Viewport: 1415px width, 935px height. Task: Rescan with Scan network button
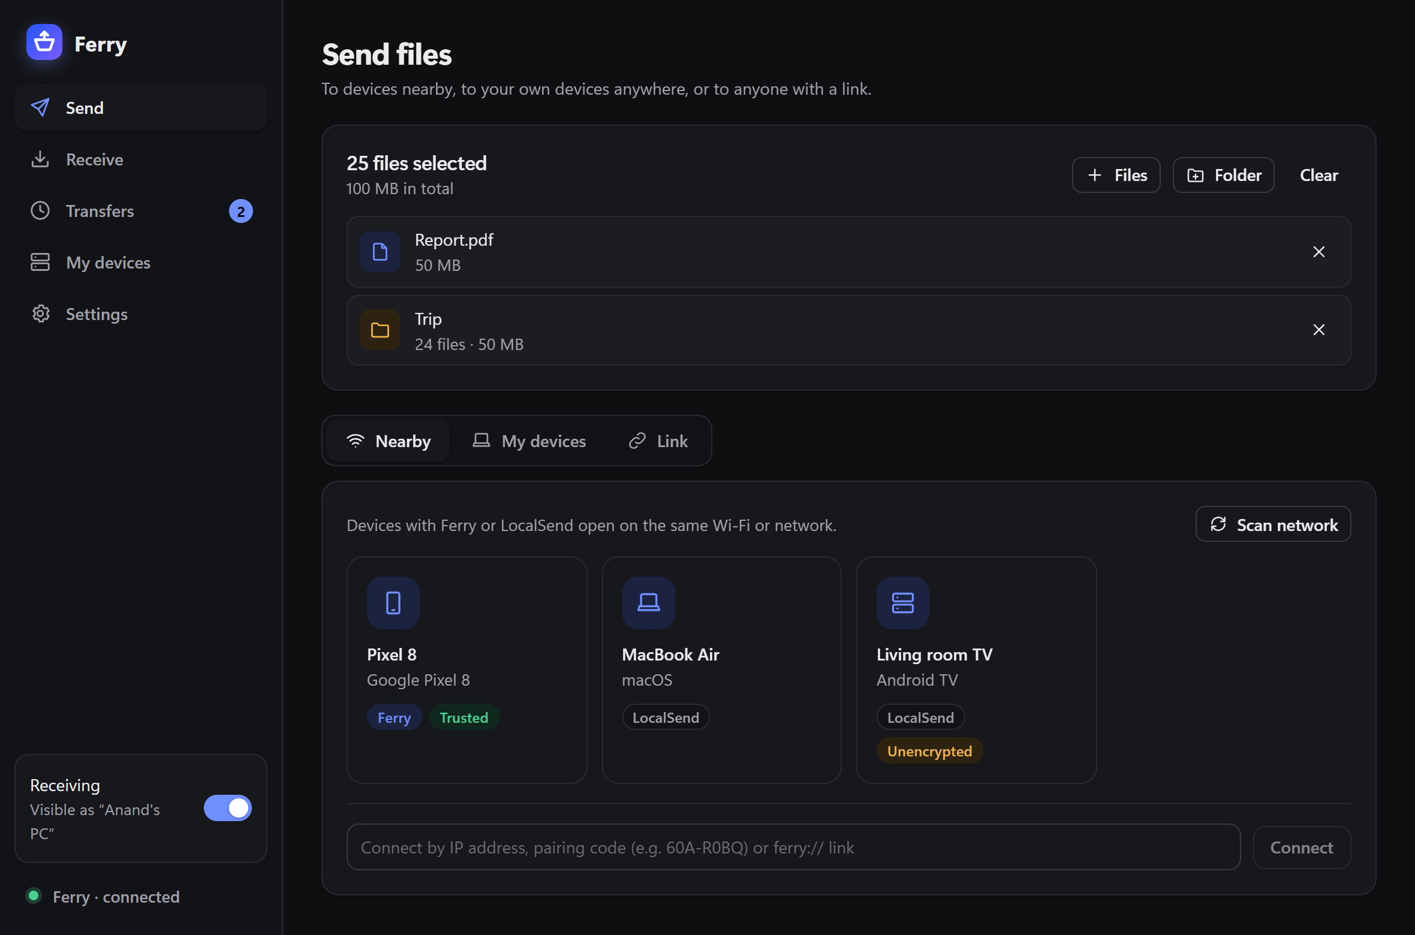pyautogui.click(x=1273, y=524)
